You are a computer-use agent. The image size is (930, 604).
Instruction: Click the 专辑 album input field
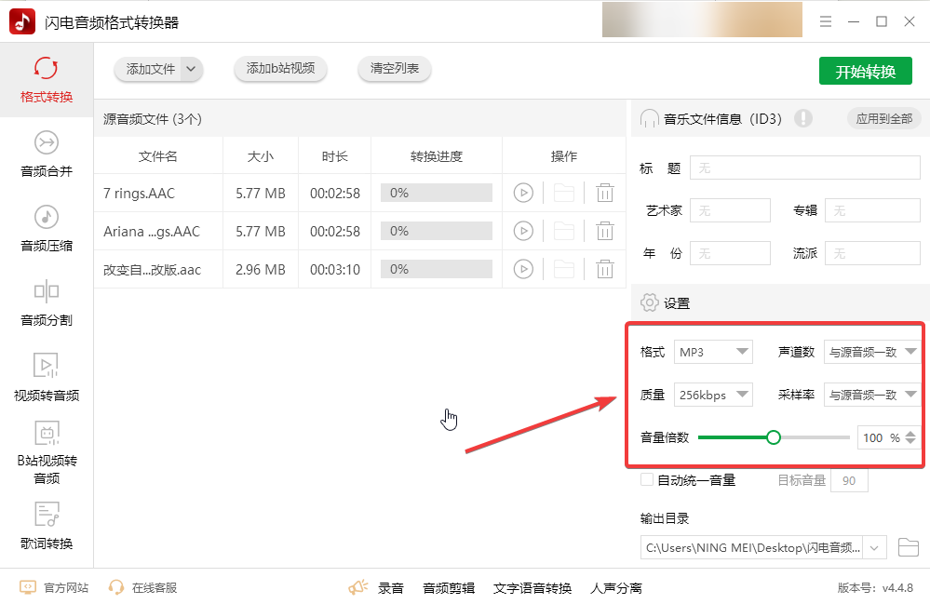click(872, 210)
